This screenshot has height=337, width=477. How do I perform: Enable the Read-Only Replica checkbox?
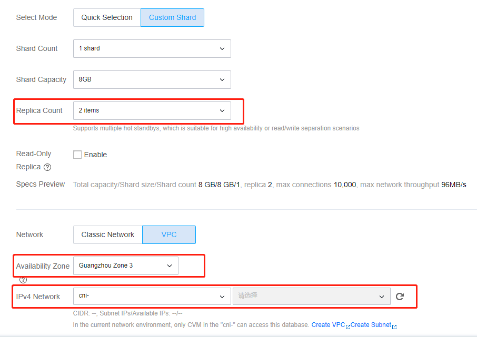tap(77, 155)
